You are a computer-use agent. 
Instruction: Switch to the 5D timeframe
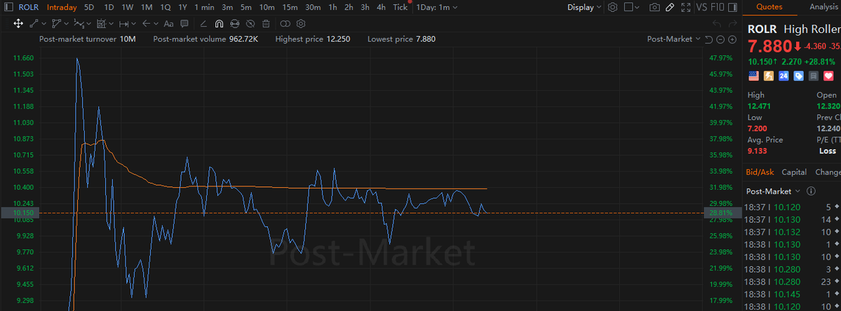(x=89, y=8)
